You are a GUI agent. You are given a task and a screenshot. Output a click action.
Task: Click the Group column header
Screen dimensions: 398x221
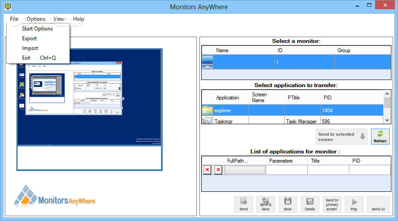[x=363, y=50]
